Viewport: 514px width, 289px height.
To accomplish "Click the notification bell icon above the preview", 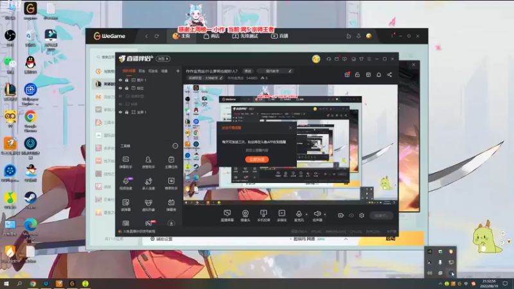I will click(378, 74).
